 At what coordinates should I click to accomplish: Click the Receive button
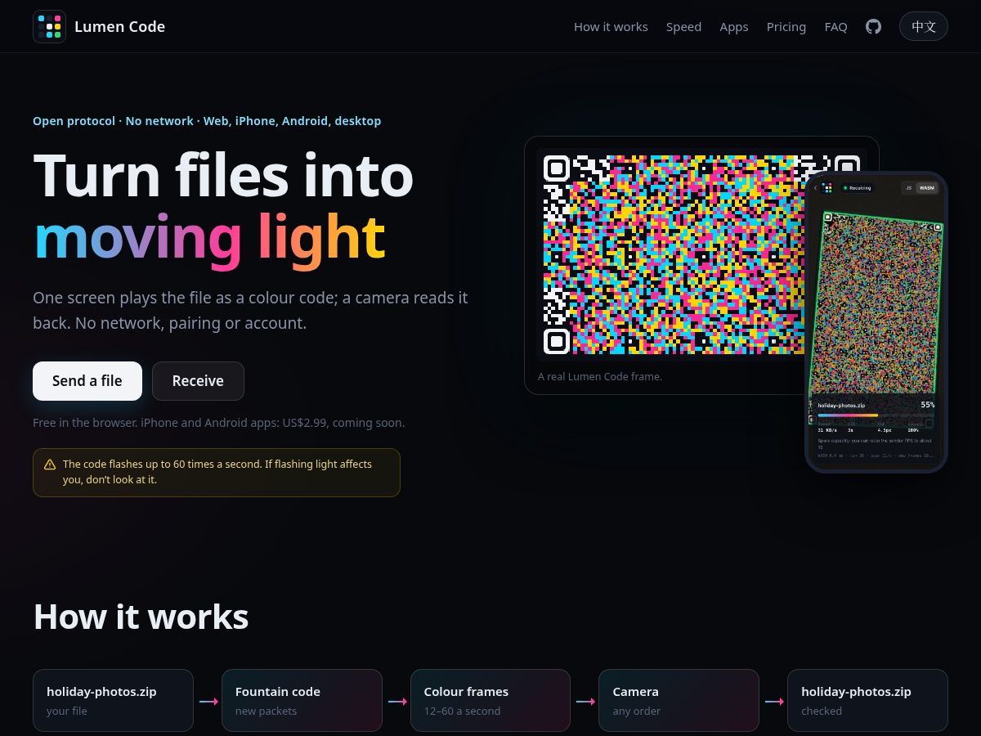(x=198, y=381)
